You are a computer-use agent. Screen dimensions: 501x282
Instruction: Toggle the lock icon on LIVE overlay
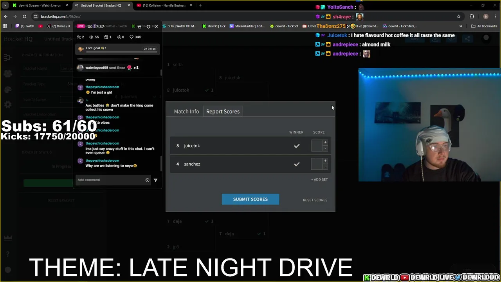[139, 27]
